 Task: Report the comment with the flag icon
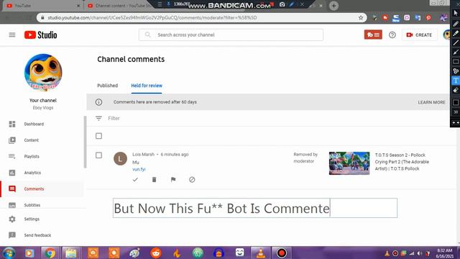[173, 179]
